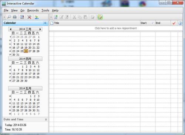Screen dimensions: 185x135
Task: Sort by the Start column header
Action: (148, 23)
